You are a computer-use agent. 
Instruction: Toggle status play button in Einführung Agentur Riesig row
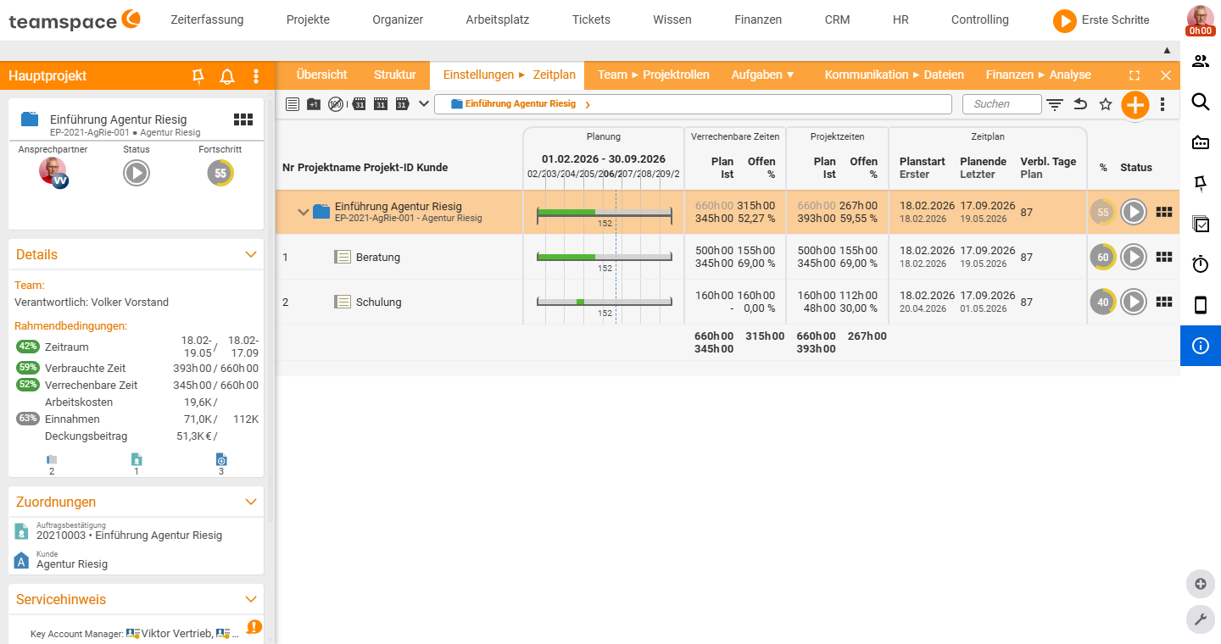pyautogui.click(x=1134, y=212)
